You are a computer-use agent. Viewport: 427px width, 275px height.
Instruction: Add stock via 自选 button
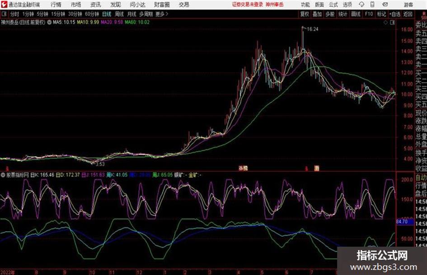tap(395, 14)
